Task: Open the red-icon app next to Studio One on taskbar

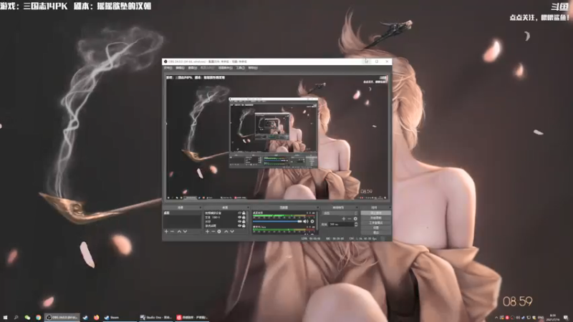Action: click(192, 318)
